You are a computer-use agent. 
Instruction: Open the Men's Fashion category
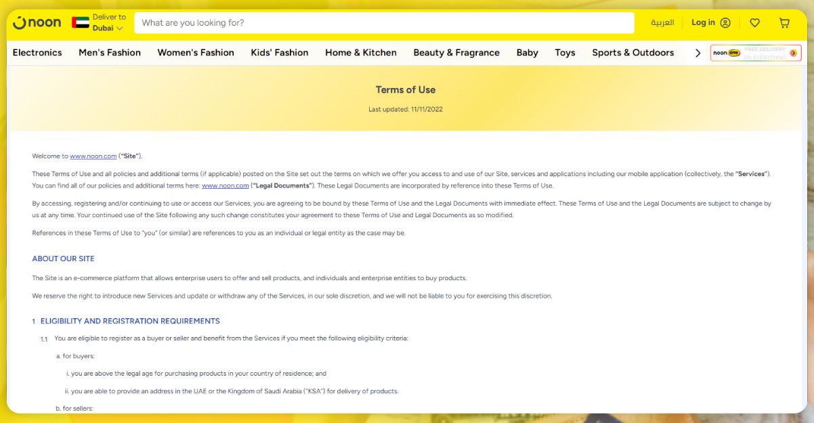point(110,53)
